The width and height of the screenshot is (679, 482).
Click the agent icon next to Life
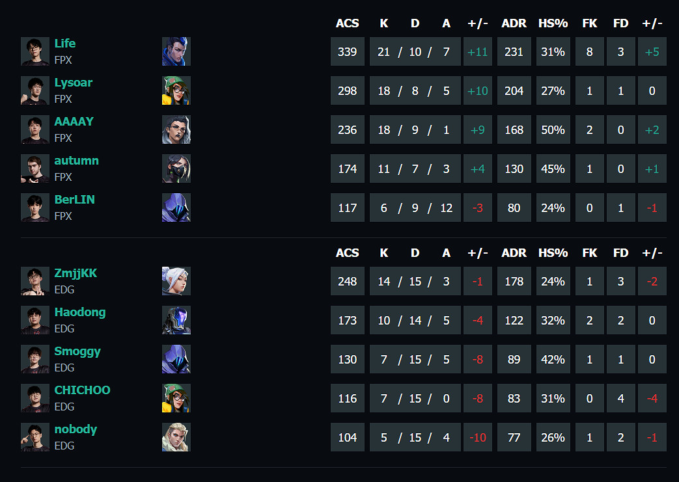[x=176, y=51]
